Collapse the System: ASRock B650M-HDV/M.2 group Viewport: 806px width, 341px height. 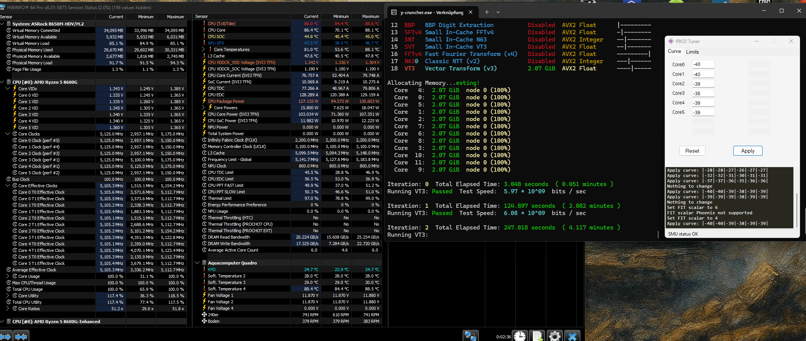tap(2, 24)
